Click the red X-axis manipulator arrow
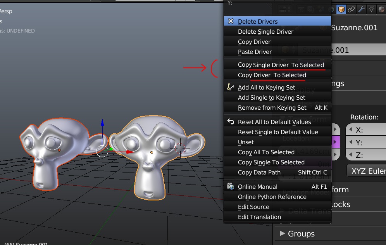The height and width of the screenshot is (245, 386). coord(129,152)
